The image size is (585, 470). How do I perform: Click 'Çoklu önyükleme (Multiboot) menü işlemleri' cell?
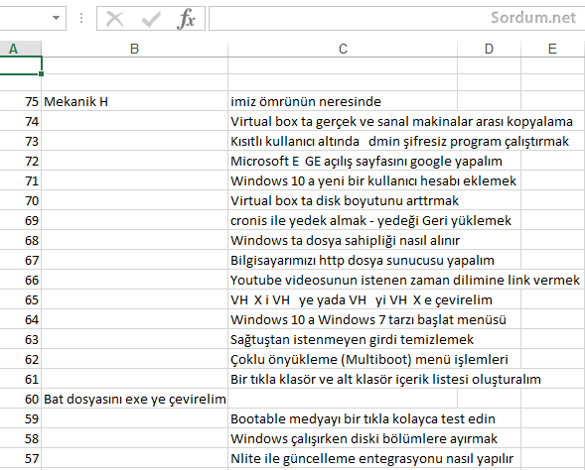click(x=343, y=359)
